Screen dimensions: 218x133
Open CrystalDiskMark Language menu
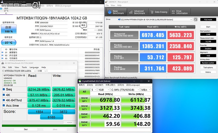(x=133, y=85)
